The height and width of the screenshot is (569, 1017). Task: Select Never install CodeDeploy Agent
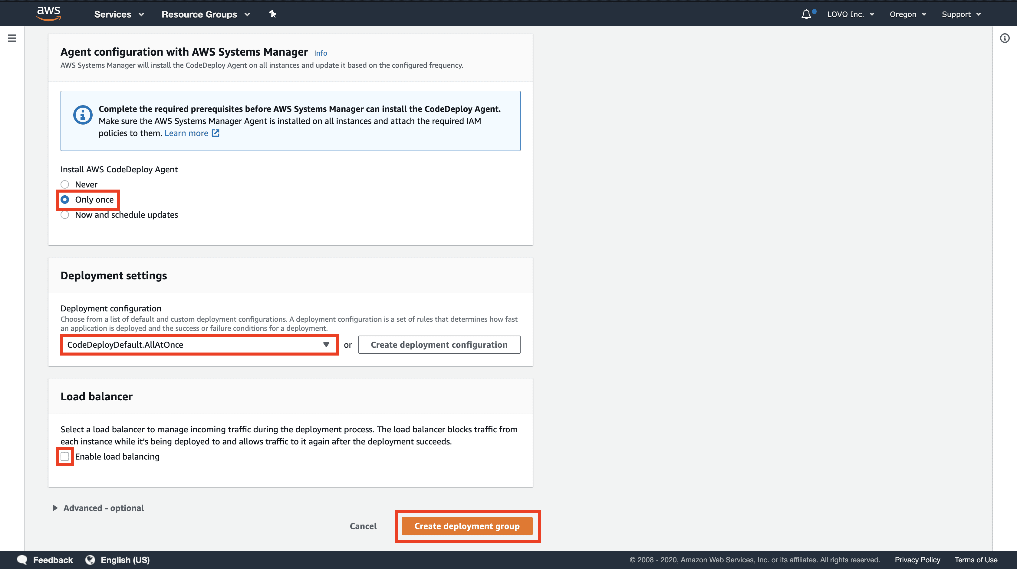pyautogui.click(x=65, y=184)
